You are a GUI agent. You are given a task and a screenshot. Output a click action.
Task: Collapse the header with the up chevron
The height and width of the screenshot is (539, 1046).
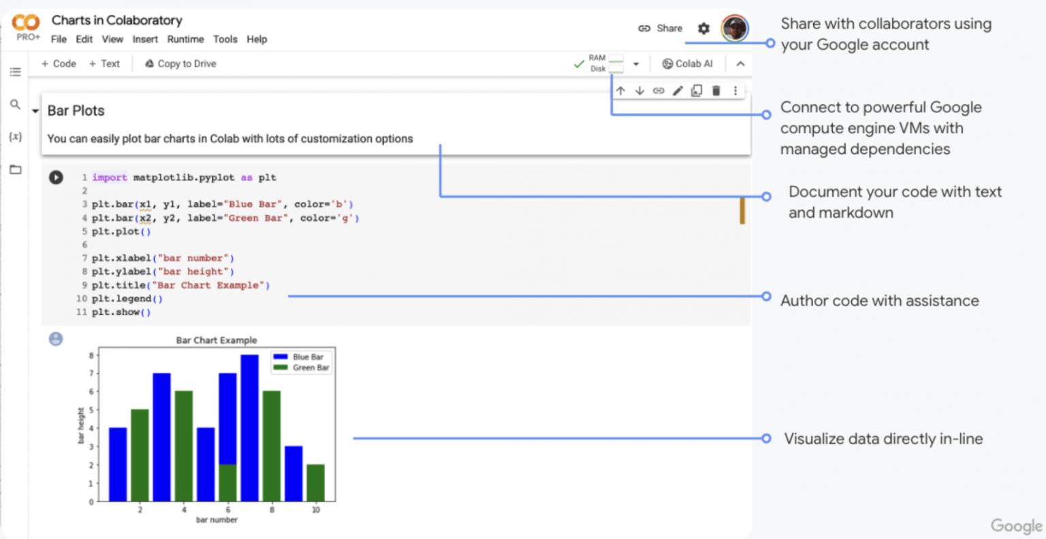tap(740, 64)
